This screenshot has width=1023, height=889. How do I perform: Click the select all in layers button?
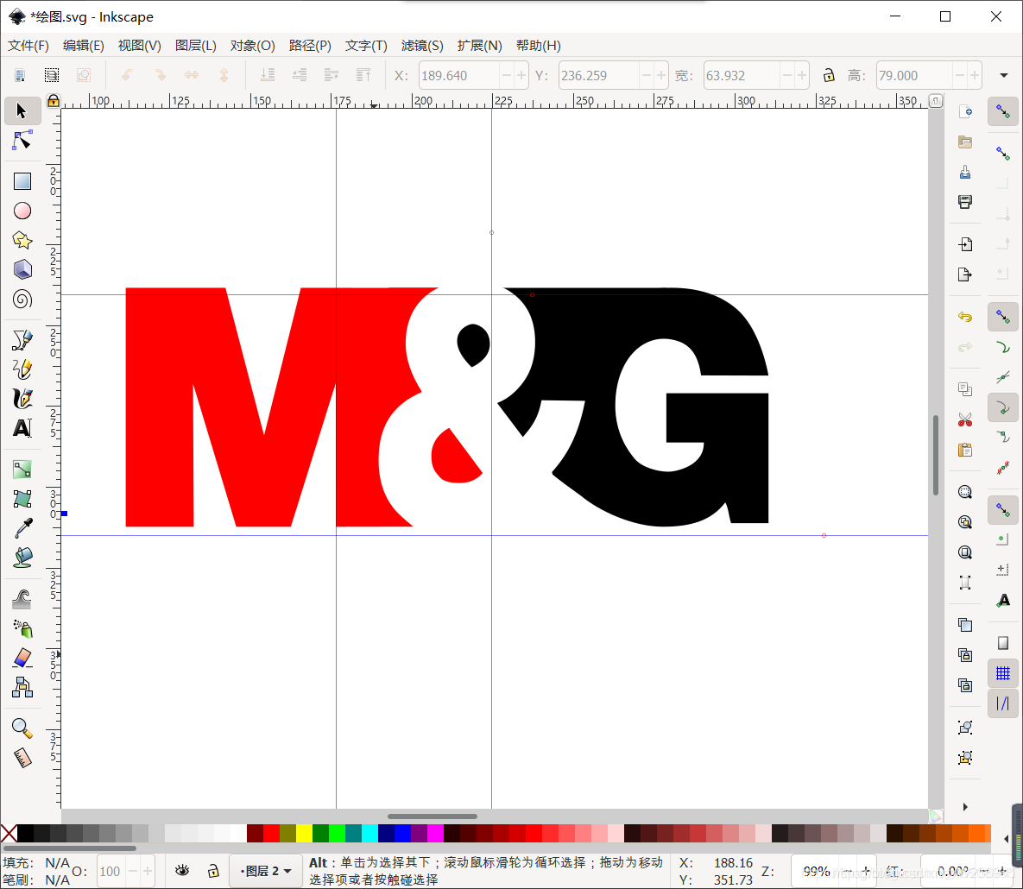(52, 75)
